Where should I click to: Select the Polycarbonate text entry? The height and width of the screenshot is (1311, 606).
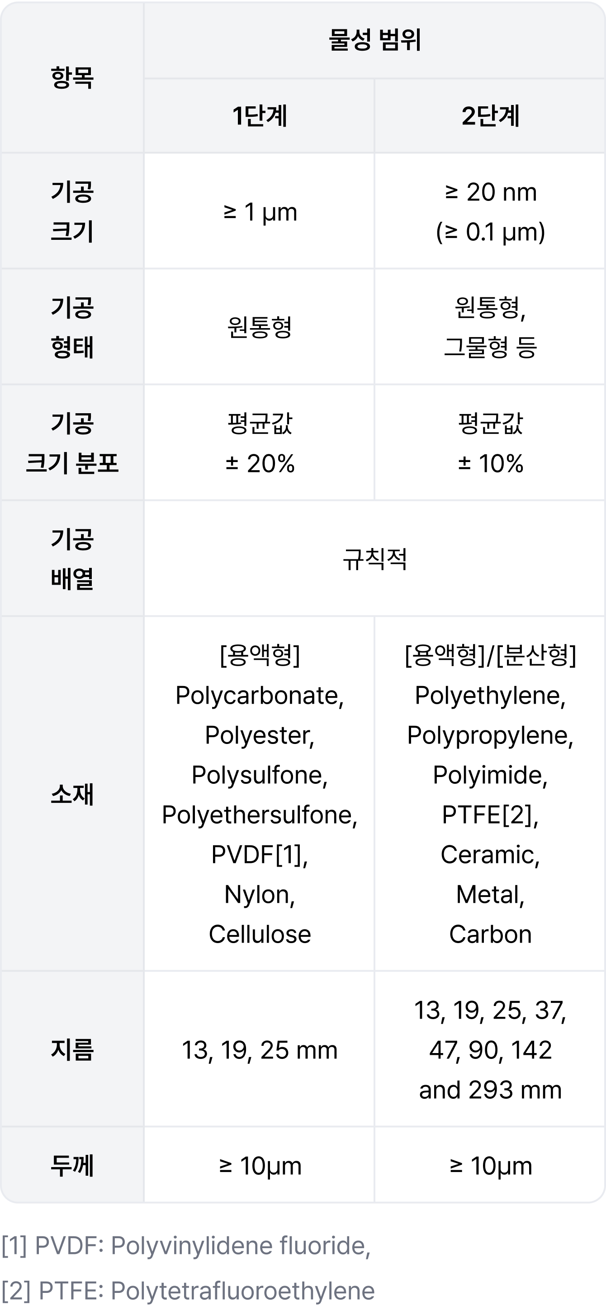(x=259, y=696)
